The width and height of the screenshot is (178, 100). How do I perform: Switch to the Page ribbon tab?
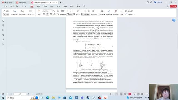[x=52, y=6]
